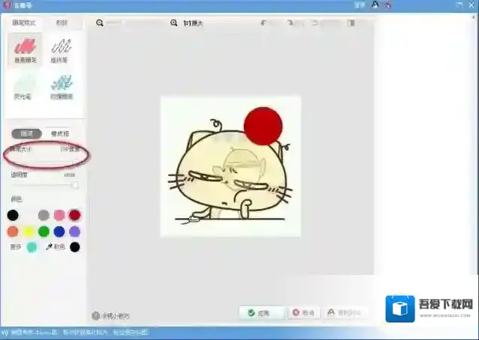This screenshot has height=340, width=479.
Task: Open the graffiti tips link below the canvas
Action: coord(110,316)
